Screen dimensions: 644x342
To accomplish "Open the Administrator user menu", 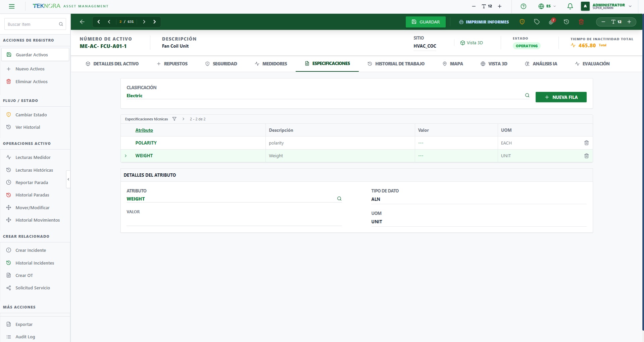I will point(606,6).
